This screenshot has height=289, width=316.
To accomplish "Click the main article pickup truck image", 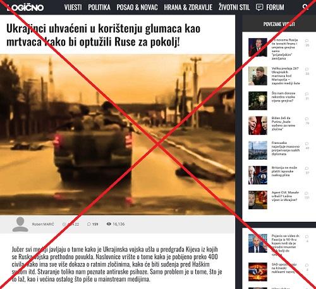I will click(118, 134).
